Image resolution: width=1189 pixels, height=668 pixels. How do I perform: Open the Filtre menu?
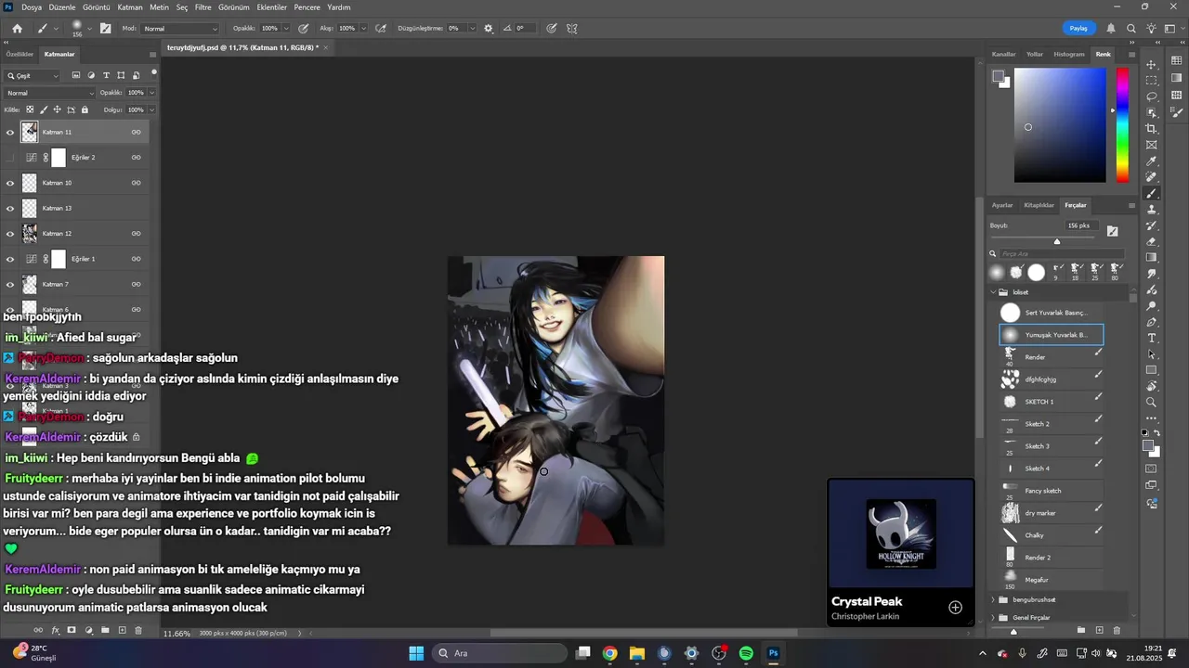pyautogui.click(x=203, y=6)
